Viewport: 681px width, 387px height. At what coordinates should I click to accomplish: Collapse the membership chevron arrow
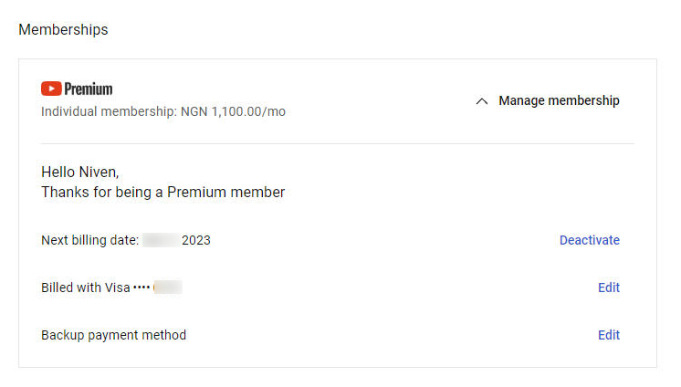pos(482,101)
